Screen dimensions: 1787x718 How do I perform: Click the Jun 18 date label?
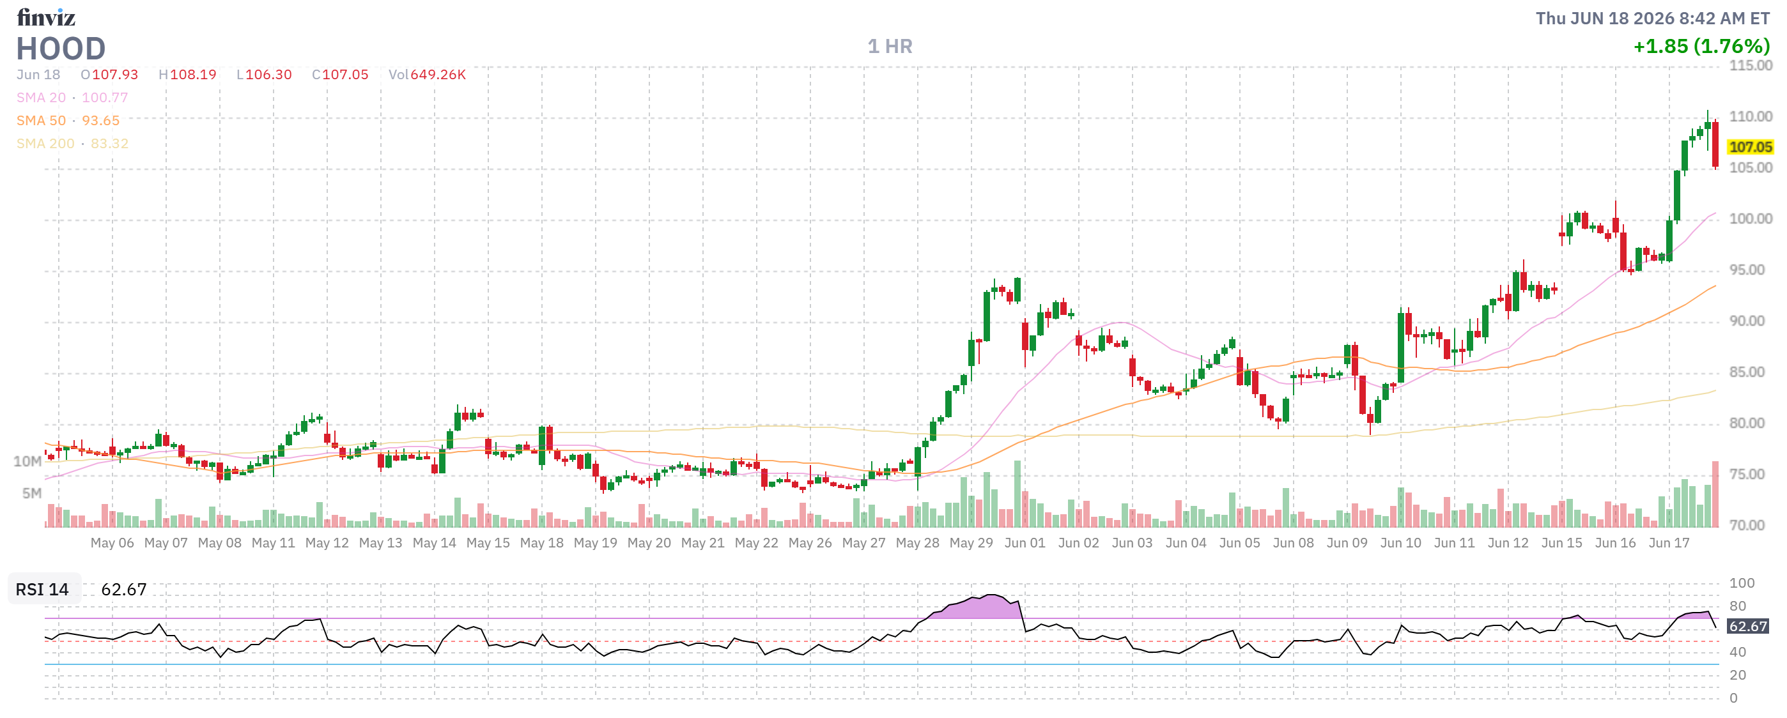tap(38, 75)
